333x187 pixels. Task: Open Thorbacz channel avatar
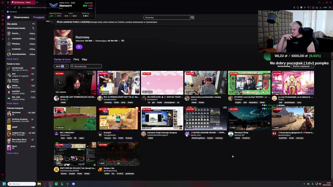[x=230, y=98]
